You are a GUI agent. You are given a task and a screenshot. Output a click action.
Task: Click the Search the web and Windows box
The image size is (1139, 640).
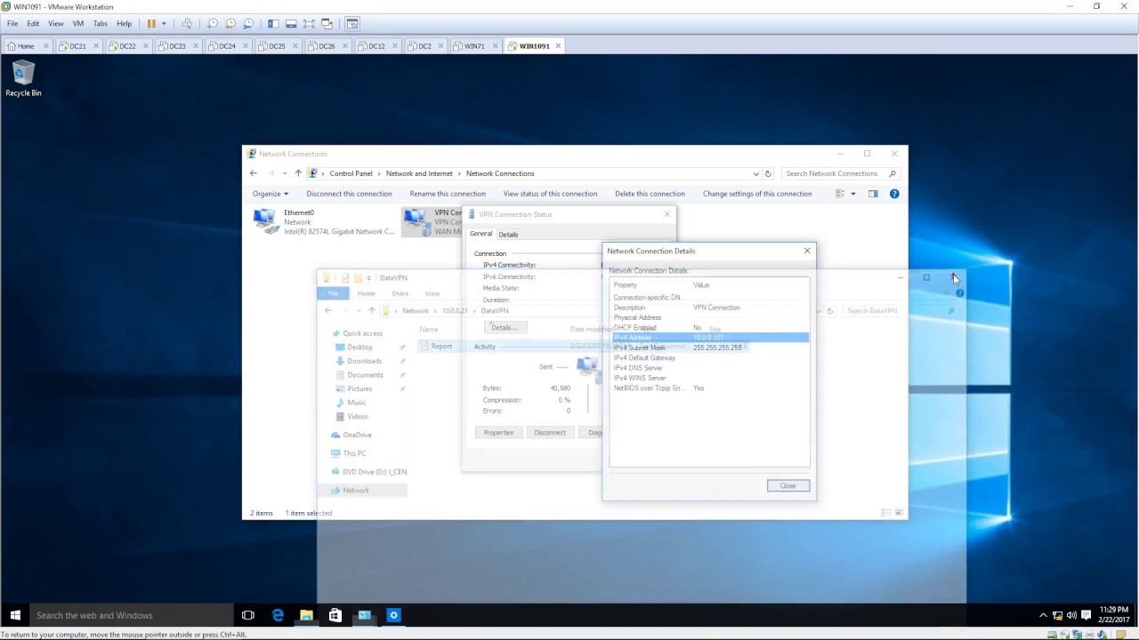[132, 615]
